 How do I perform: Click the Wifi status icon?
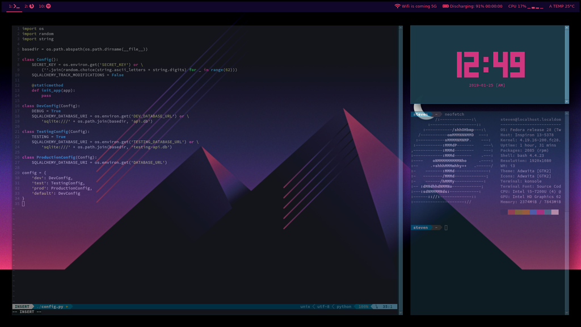[x=397, y=6]
